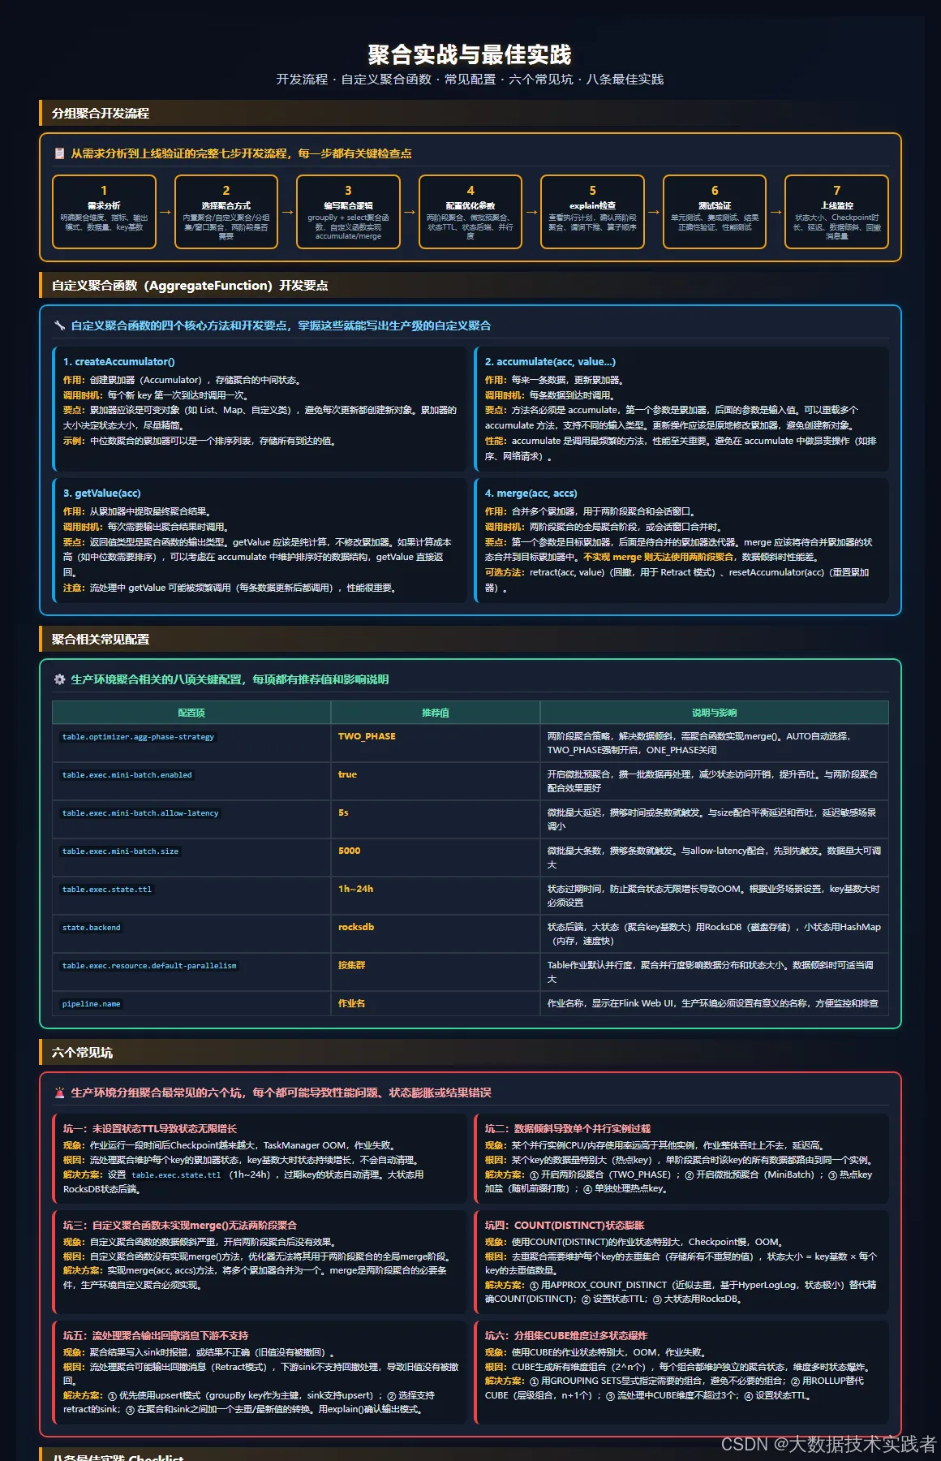Select step card 2 选择聚合方式
This screenshot has height=1461, width=941.
[x=226, y=212]
